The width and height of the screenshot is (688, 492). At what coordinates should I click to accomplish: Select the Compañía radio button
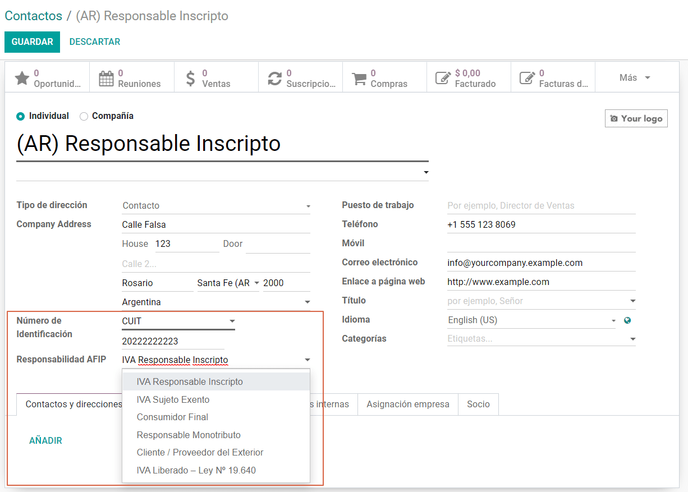point(84,116)
